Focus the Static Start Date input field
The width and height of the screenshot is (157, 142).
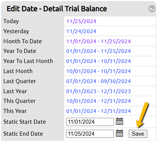[x=90, y=122]
